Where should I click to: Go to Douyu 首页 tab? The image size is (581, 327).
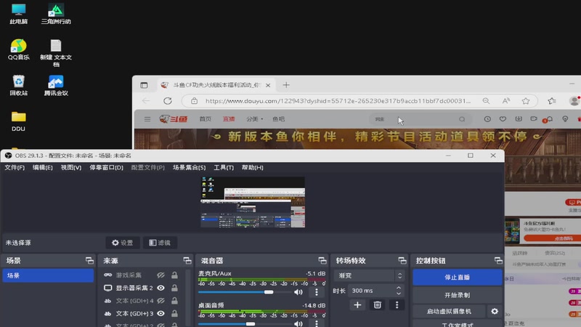[x=206, y=119]
